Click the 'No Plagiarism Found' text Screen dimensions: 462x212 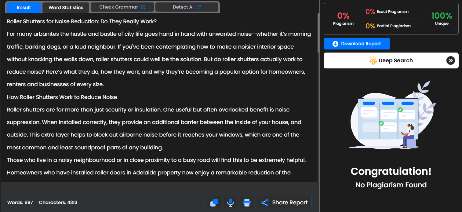[391, 185]
